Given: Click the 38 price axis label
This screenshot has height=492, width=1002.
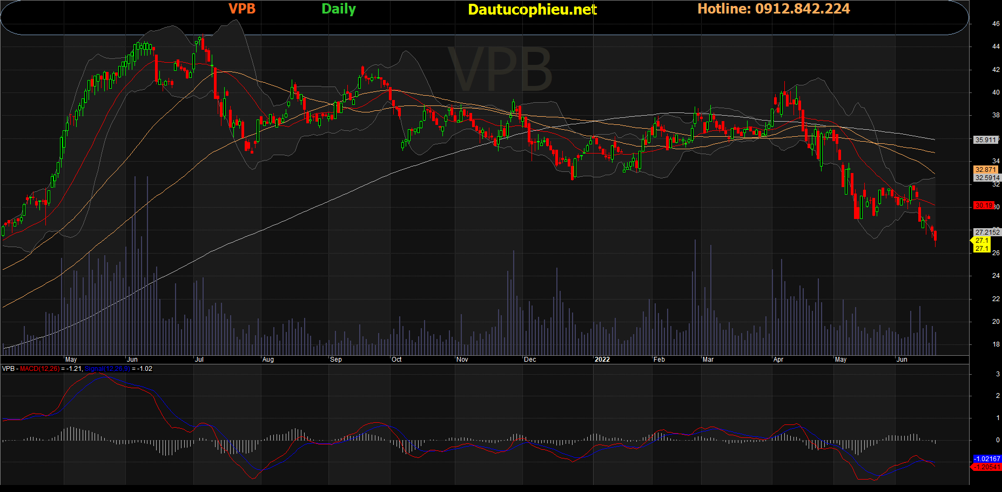Looking at the screenshot, I should (996, 115).
